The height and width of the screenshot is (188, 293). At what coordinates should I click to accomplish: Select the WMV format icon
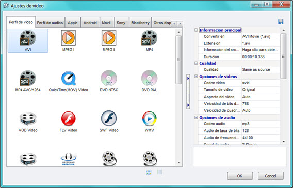(x=149, y=119)
